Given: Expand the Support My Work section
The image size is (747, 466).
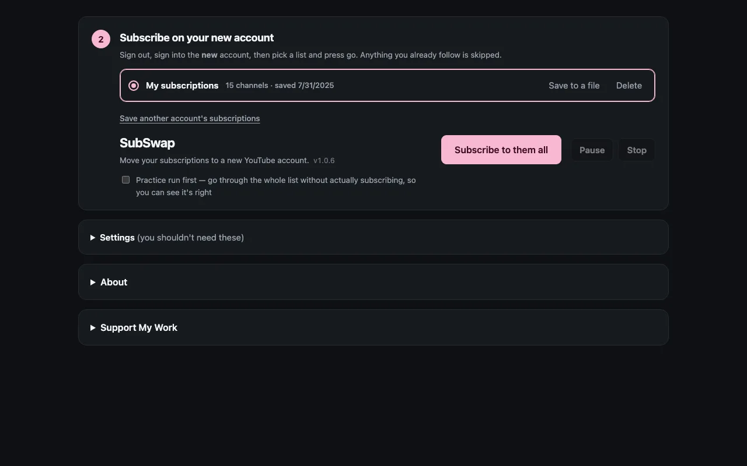Looking at the screenshot, I should (373, 327).
